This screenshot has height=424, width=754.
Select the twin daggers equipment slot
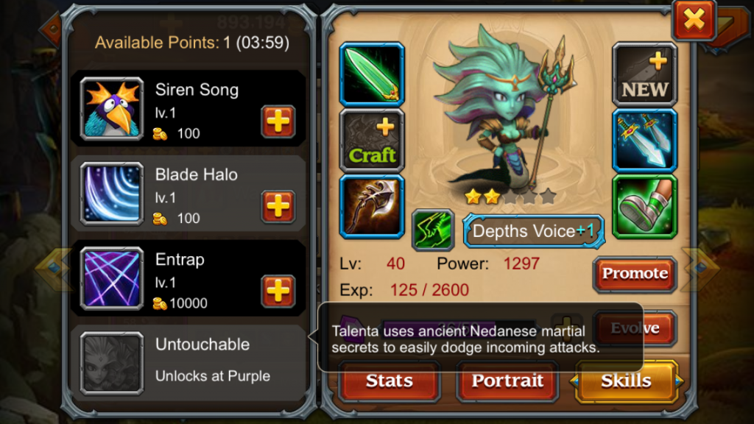point(644,141)
